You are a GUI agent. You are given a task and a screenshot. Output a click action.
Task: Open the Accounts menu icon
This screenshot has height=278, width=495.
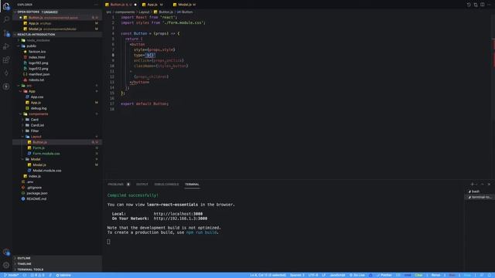coord(6,252)
